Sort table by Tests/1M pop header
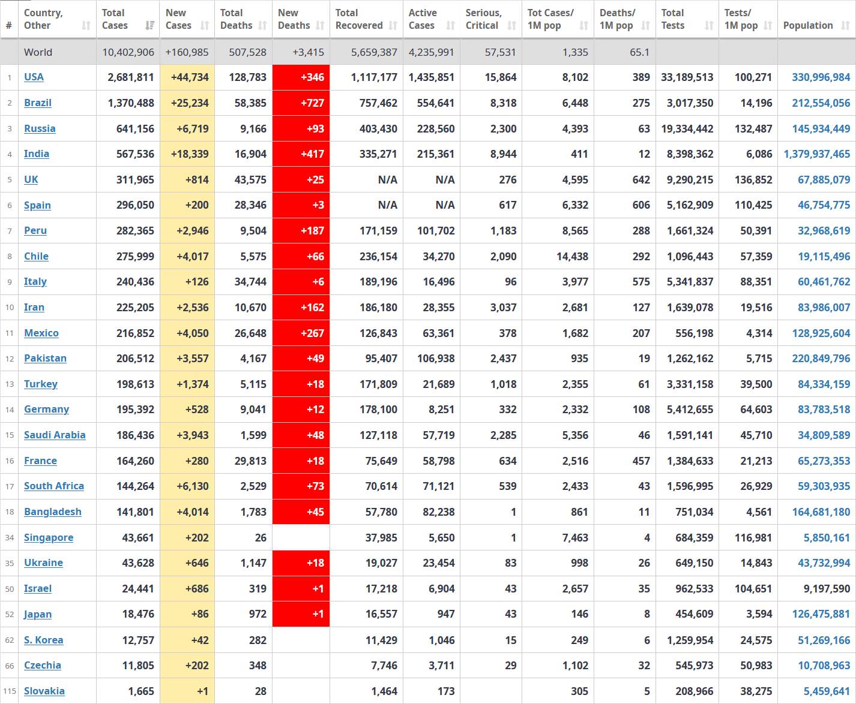This screenshot has height=704, width=856. click(x=740, y=19)
